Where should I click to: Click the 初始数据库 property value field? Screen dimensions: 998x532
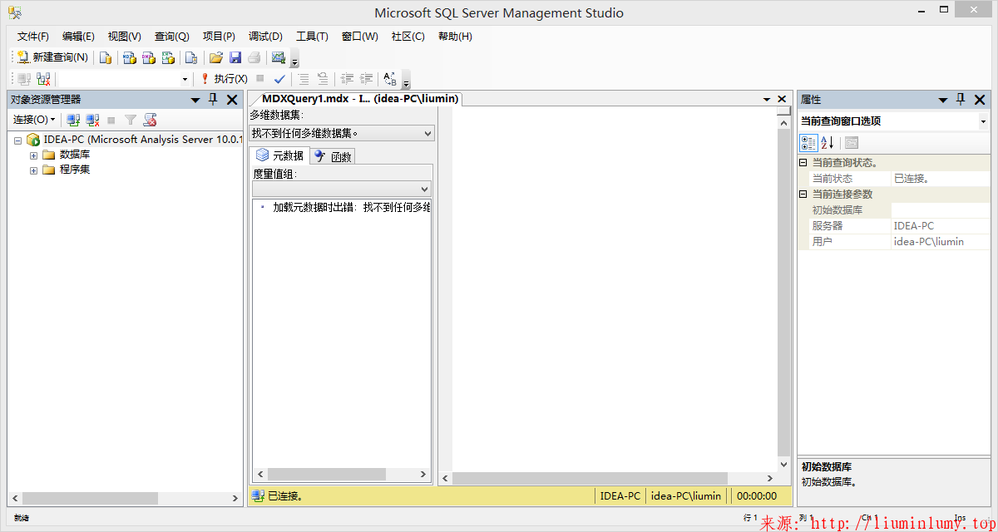coord(941,210)
